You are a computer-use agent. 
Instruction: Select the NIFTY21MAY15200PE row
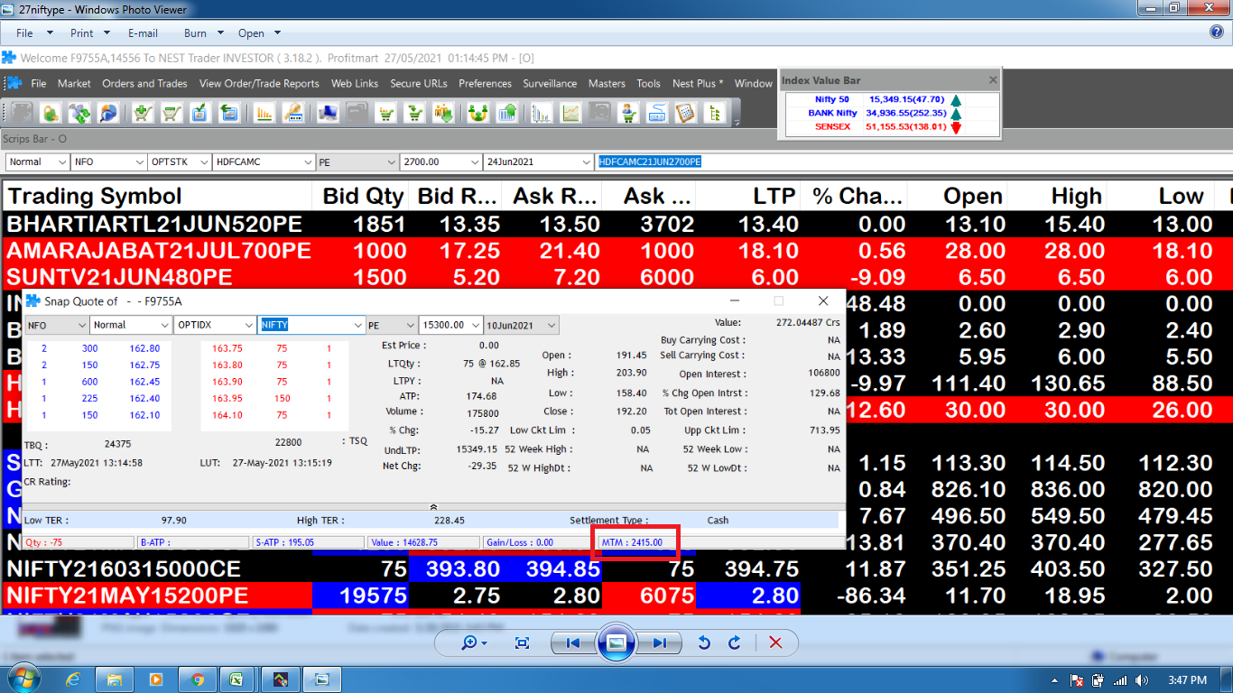coord(616,596)
